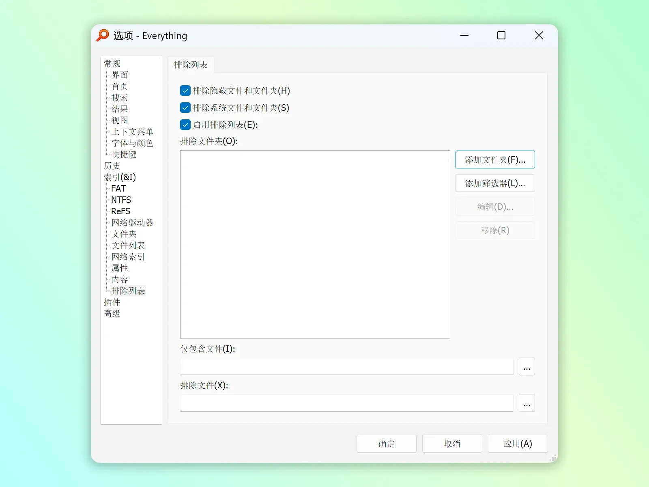Image resolution: width=649 pixels, height=487 pixels.
Task: Uncheck 启用排除列表 checkbox
Action: [x=185, y=125]
